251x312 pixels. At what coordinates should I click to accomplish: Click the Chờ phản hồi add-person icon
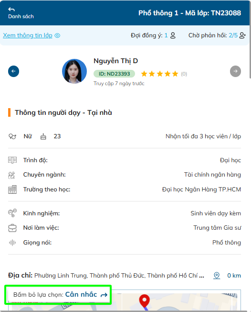(242, 35)
